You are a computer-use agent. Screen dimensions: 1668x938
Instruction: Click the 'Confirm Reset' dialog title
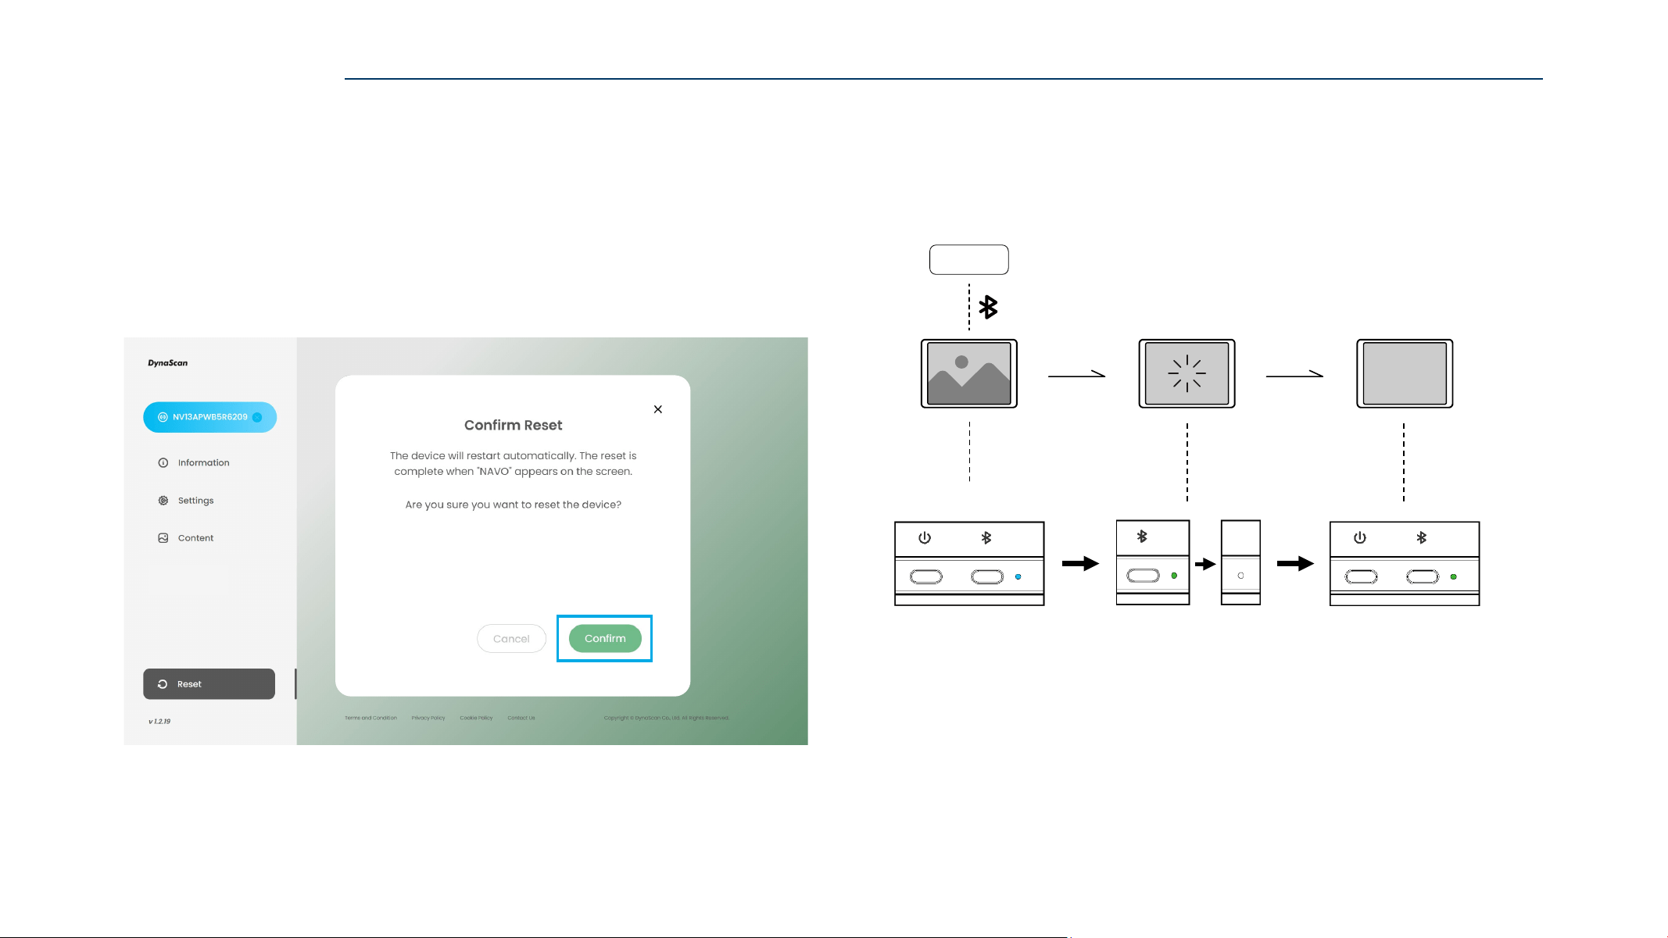(514, 425)
